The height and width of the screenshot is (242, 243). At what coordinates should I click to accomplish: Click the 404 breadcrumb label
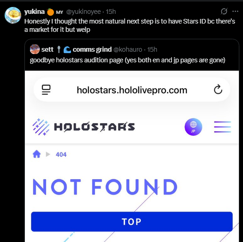(61, 154)
